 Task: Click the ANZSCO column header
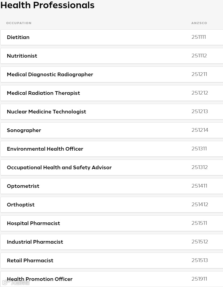tap(199, 23)
